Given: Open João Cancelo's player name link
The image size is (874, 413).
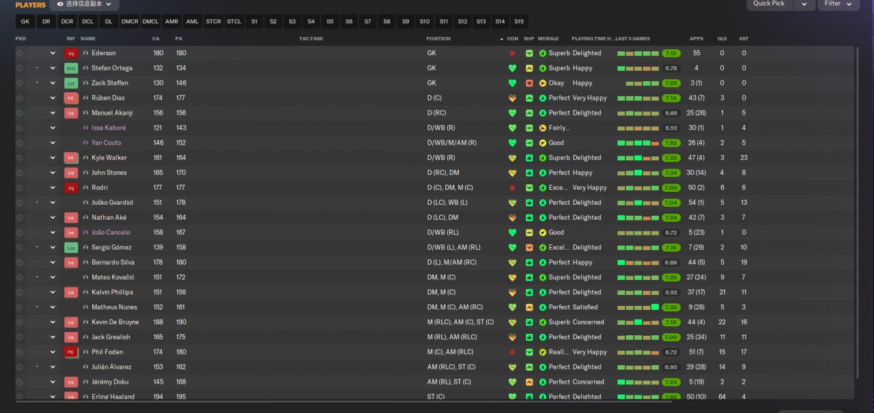Looking at the screenshot, I should point(111,233).
